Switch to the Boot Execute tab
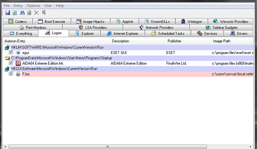257x149 pixels. 52,21
